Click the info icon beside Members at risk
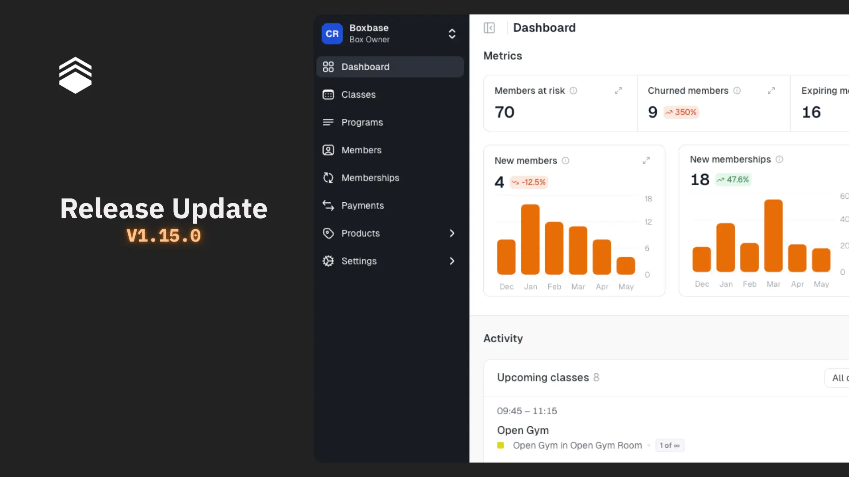849x477 pixels. pyautogui.click(x=574, y=91)
